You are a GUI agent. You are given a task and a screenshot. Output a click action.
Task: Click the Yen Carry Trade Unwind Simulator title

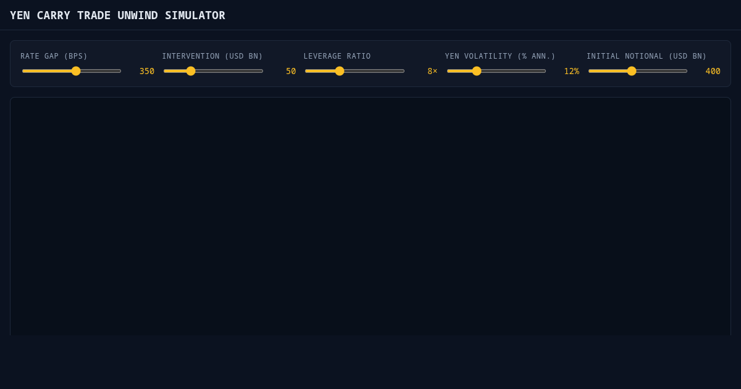tap(117, 15)
